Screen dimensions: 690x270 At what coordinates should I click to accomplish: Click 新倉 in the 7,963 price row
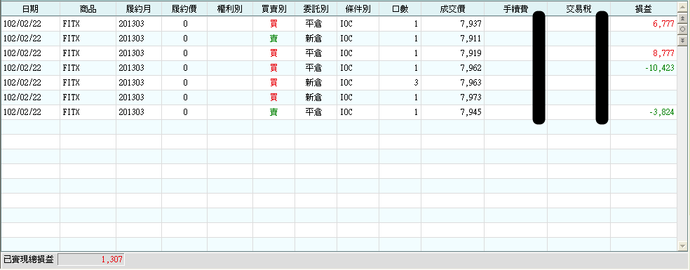313,83
